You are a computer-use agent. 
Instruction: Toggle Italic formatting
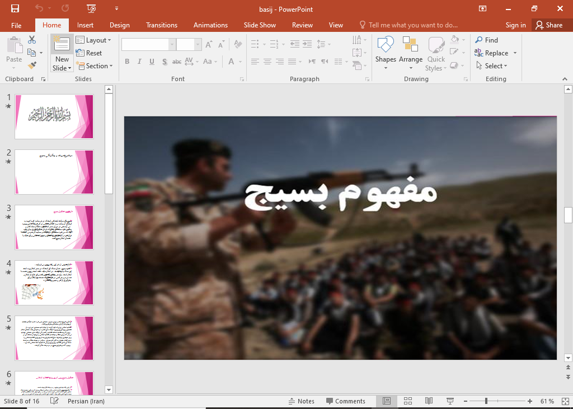(139, 62)
